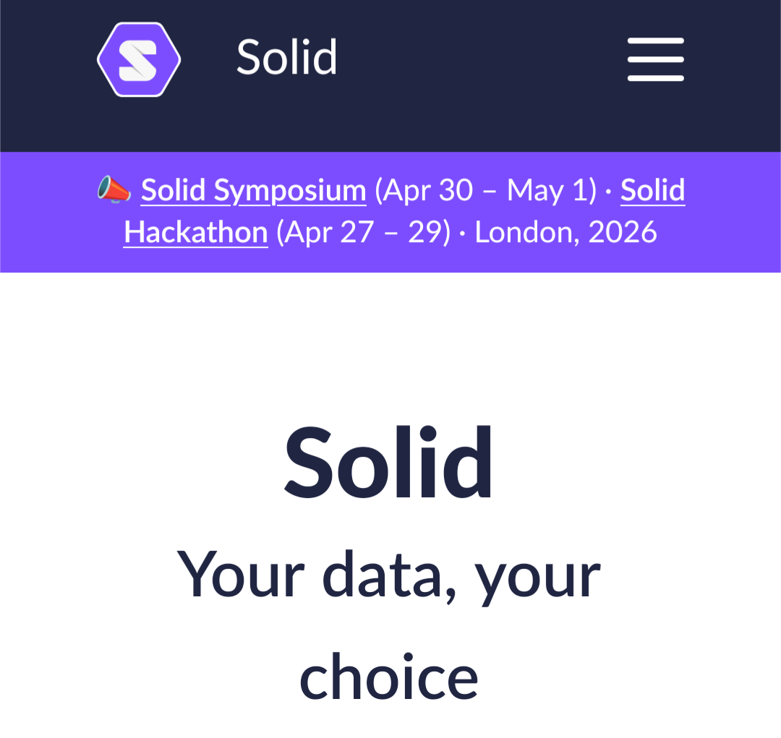The width and height of the screenshot is (781, 738).
Task: Open the Solid Symposium link
Action: coord(253,191)
